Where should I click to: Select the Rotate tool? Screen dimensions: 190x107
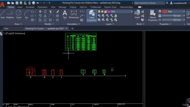(x=45, y=12)
